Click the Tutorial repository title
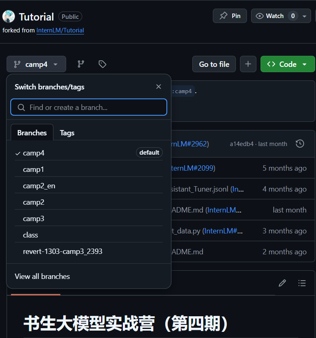 [x=36, y=17]
